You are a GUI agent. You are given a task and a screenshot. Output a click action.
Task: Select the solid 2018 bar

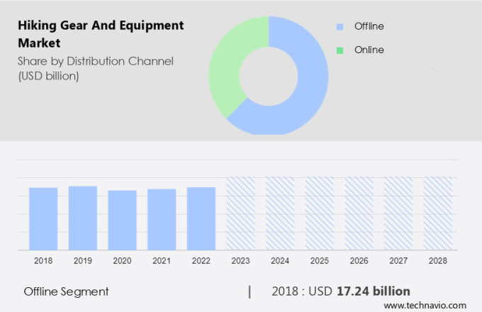click(x=43, y=218)
